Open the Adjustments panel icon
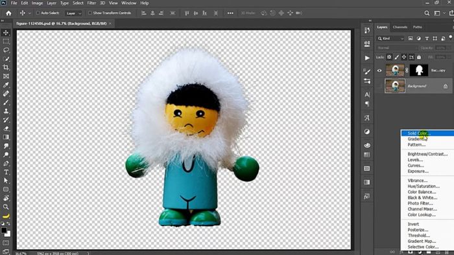Viewport: 454px width, 255px height. point(367,131)
